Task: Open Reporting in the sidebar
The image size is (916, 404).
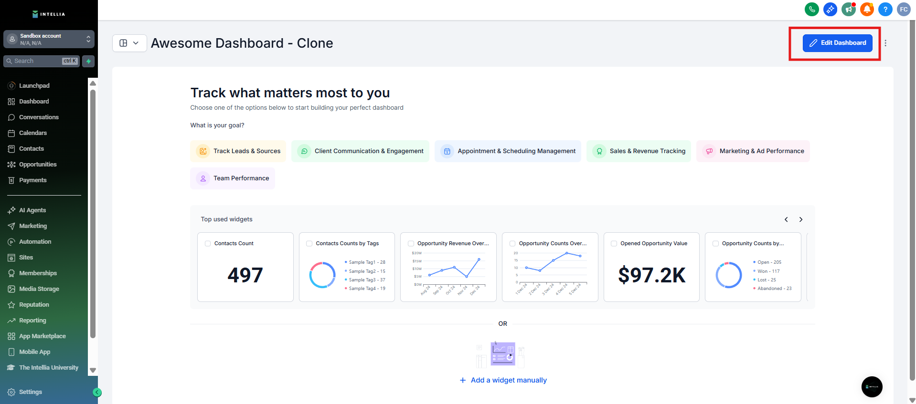Action: tap(32, 321)
